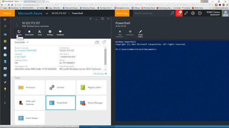Click the green plus New icon in sidebar
This screenshot has width=229, height=128.
5,26
